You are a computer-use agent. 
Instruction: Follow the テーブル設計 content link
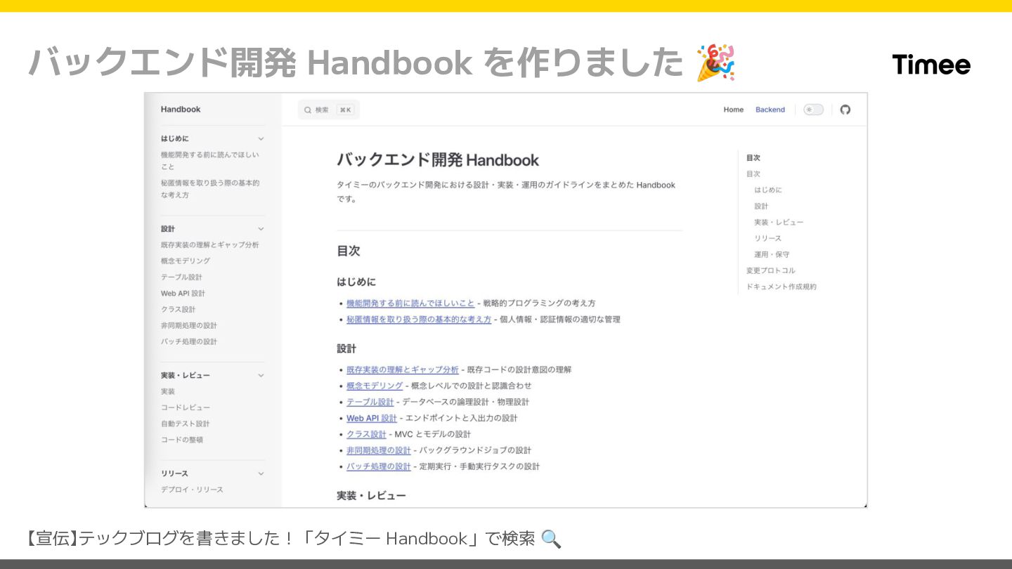click(x=370, y=403)
